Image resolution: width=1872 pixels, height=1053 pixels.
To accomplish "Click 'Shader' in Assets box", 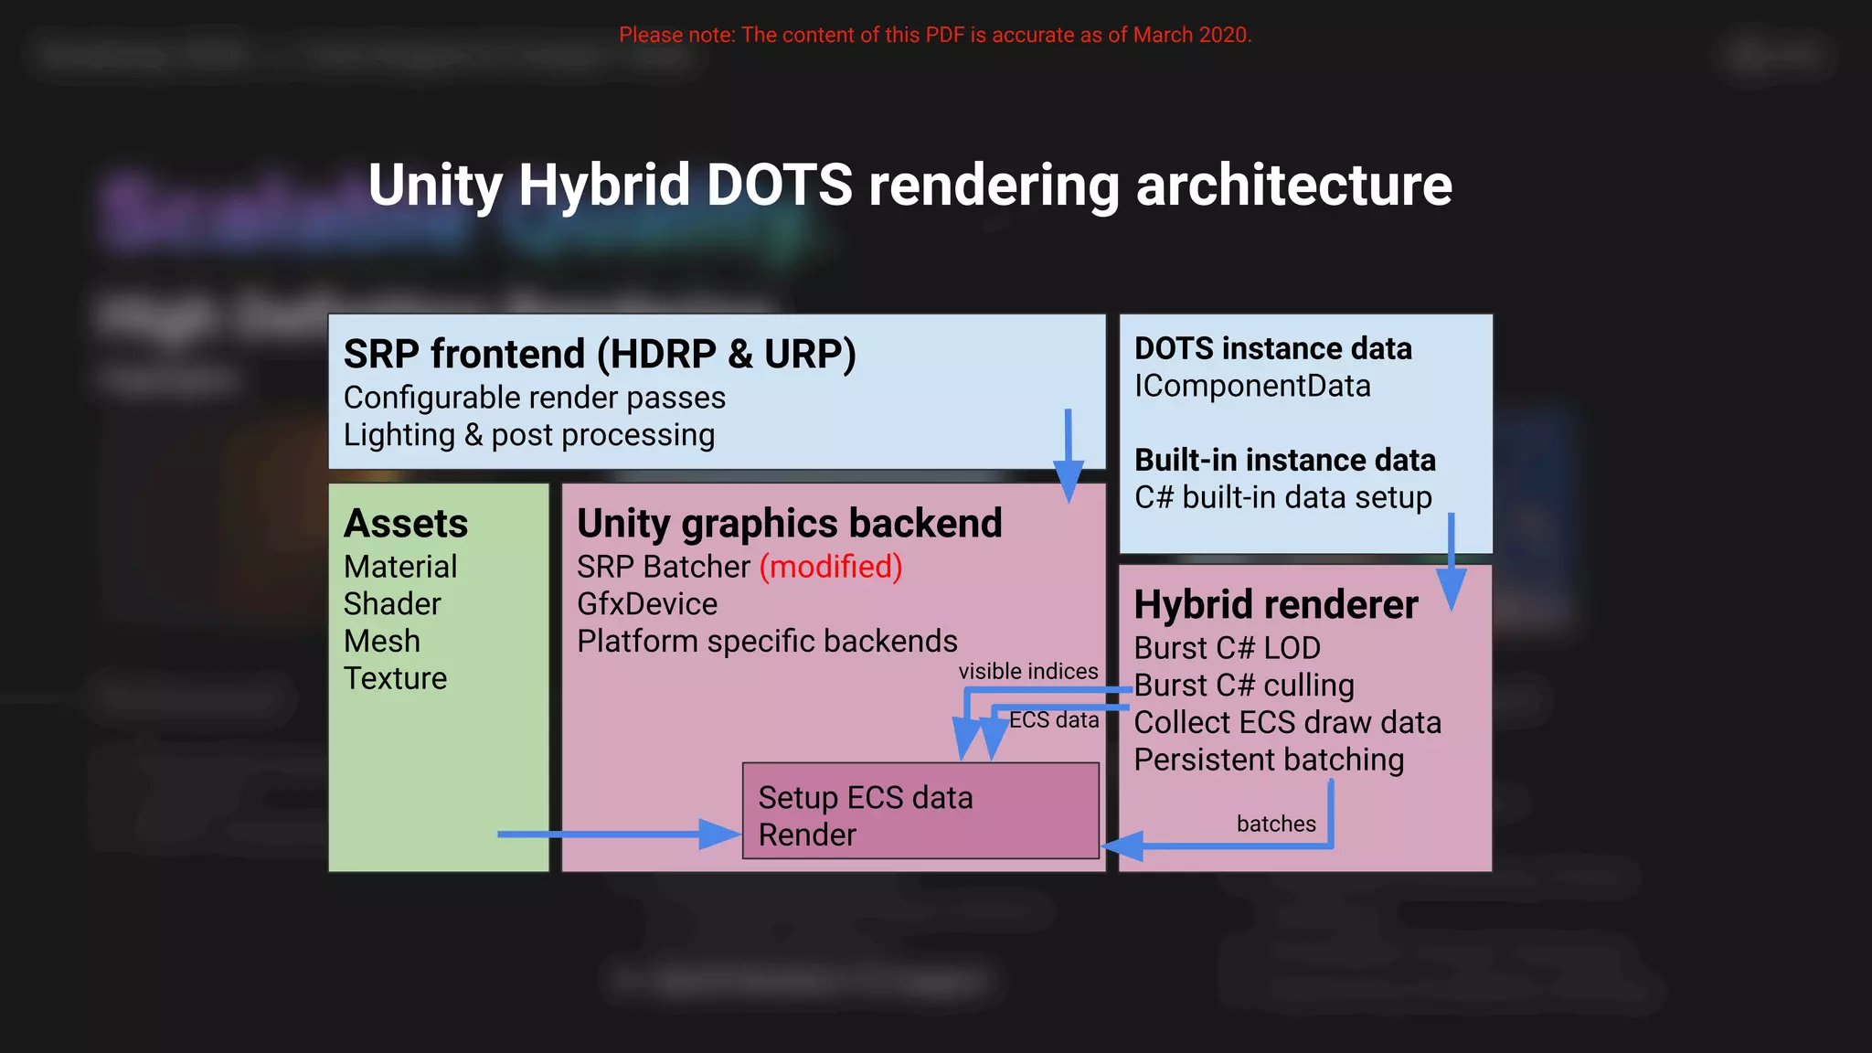I will tap(392, 604).
